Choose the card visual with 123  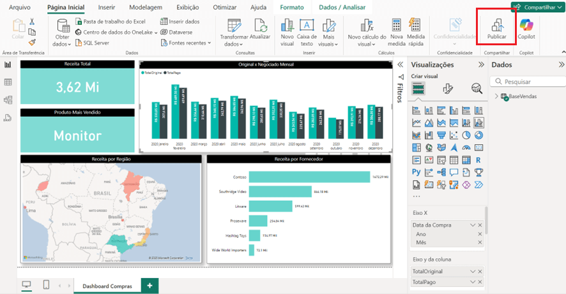[478, 148]
